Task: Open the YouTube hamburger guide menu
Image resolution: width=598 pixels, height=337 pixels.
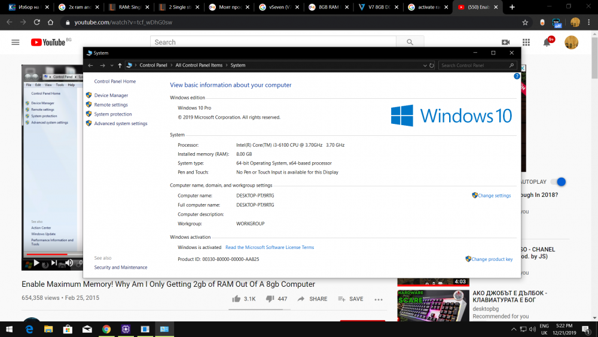Action: click(x=16, y=42)
